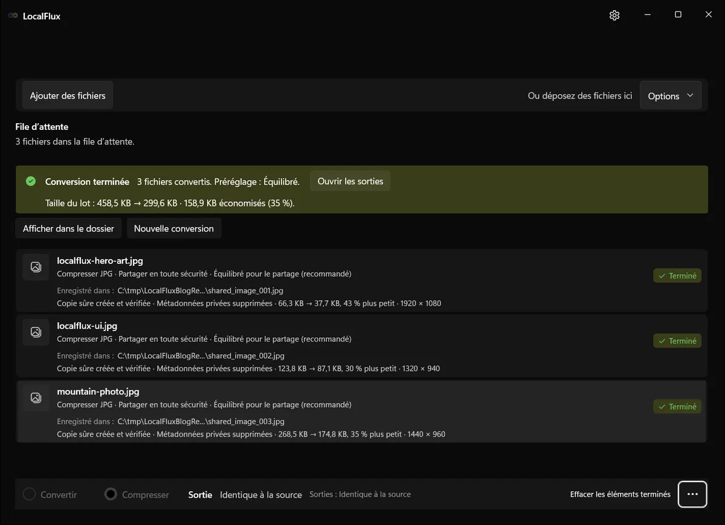The width and height of the screenshot is (725, 525).
Task: Select the localflux-ui.jpg file name
Action: pos(87,326)
